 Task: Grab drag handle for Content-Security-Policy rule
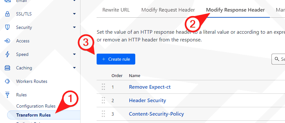pyautogui.click(x=103, y=114)
